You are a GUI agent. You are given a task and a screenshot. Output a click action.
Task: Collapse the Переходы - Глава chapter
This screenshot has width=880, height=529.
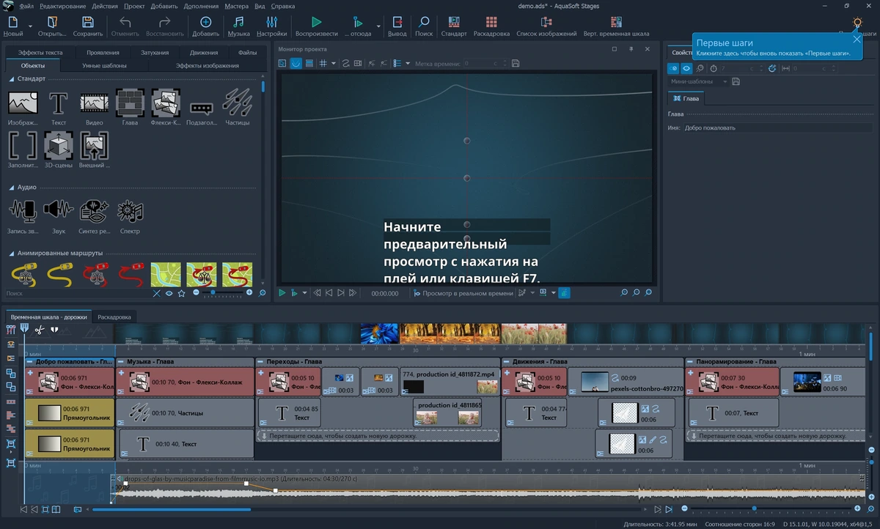pos(261,362)
